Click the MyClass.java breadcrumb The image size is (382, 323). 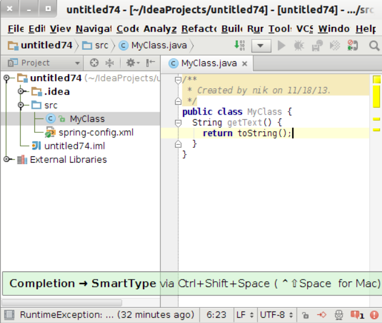tap(153, 46)
